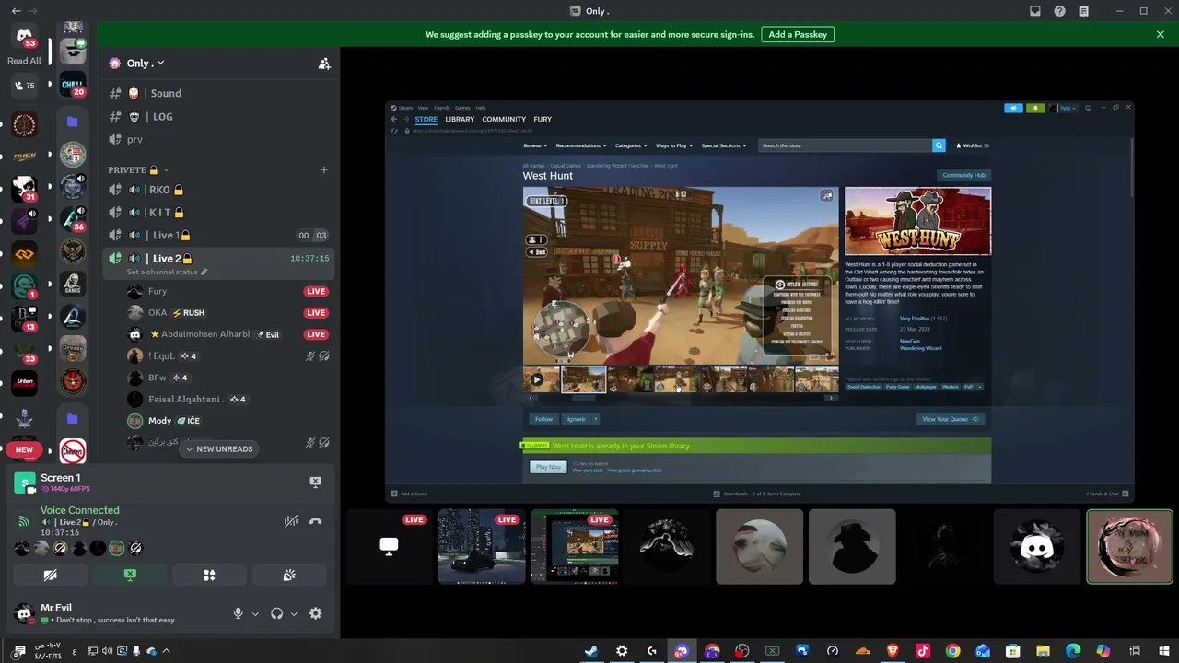
Task: Deafen with the headphones icon
Action: 276,613
